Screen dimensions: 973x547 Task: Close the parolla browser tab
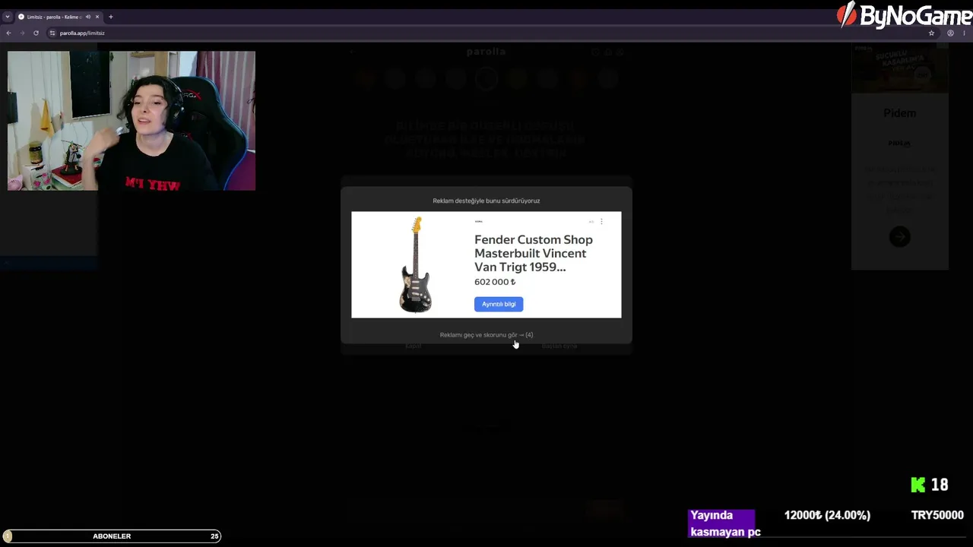[97, 17]
